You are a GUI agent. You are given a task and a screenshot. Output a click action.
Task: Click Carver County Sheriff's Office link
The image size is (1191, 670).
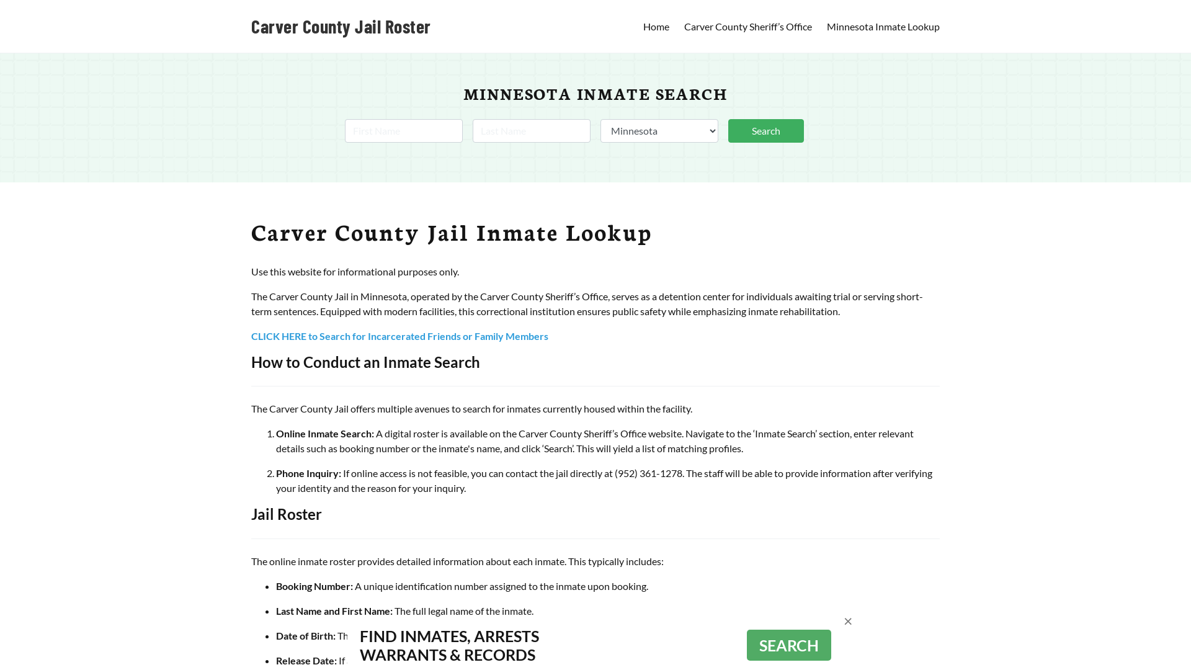pyautogui.click(x=747, y=26)
